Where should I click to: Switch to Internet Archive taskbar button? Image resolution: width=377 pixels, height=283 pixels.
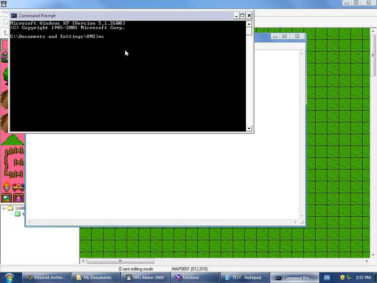(46, 278)
